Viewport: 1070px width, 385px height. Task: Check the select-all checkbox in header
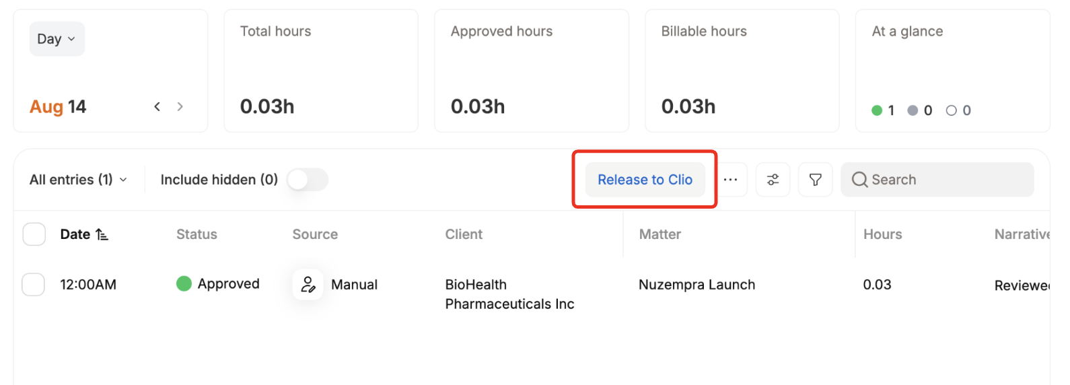point(34,234)
